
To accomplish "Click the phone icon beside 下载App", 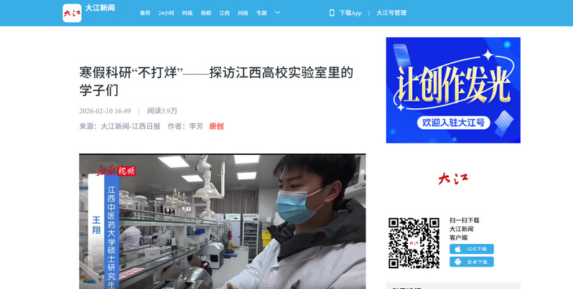I will (x=332, y=13).
